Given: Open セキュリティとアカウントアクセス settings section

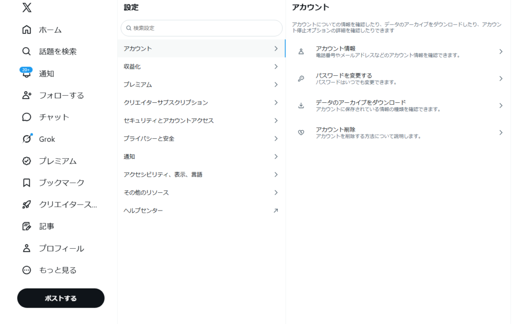Looking at the screenshot, I should [x=168, y=121].
